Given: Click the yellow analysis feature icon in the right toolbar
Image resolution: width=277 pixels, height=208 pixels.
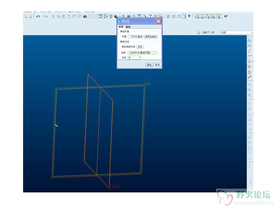Looking at the screenshot, I should (x=249, y=72).
